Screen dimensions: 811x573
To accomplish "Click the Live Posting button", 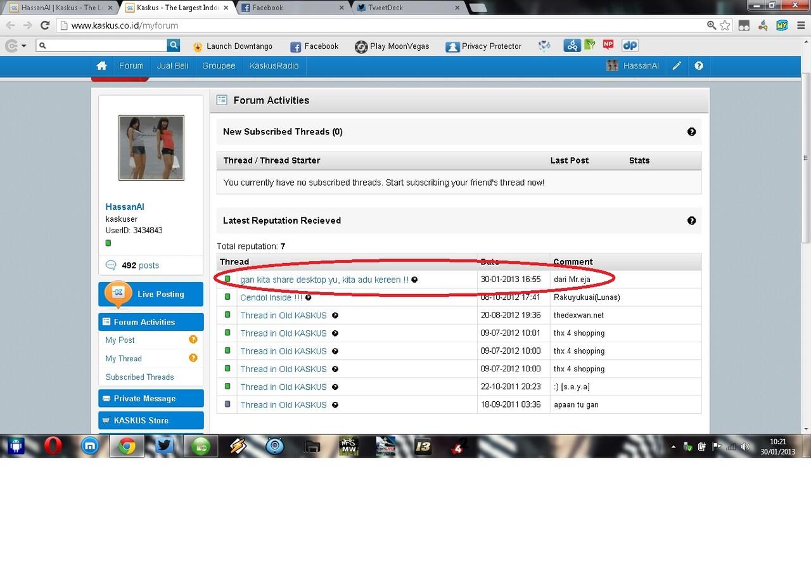I will (x=151, y=294).
